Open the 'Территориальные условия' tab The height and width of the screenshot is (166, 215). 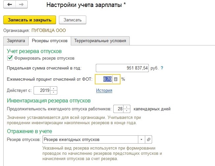point(100,41)
